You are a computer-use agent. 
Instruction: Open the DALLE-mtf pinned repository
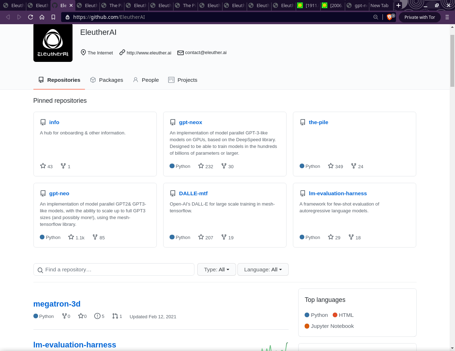pos(193,193)
